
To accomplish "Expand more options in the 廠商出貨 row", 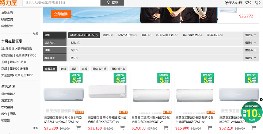I will click(251, 58).
